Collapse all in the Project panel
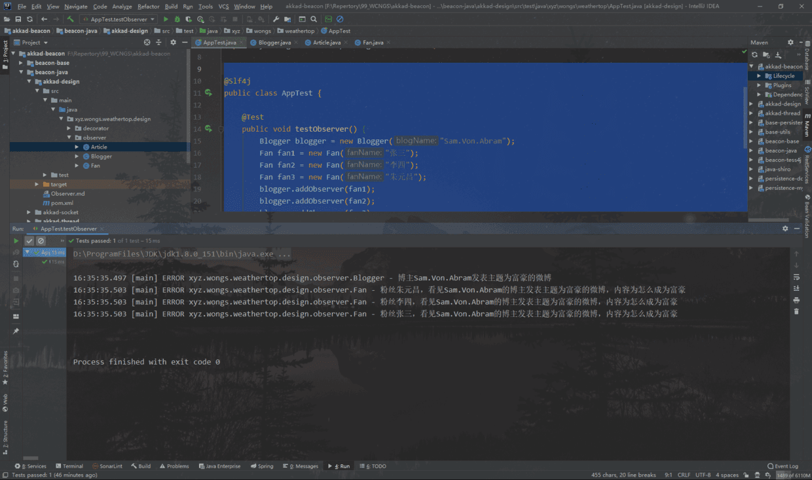This screenshot has width=812, height=480. click(159, 42)
